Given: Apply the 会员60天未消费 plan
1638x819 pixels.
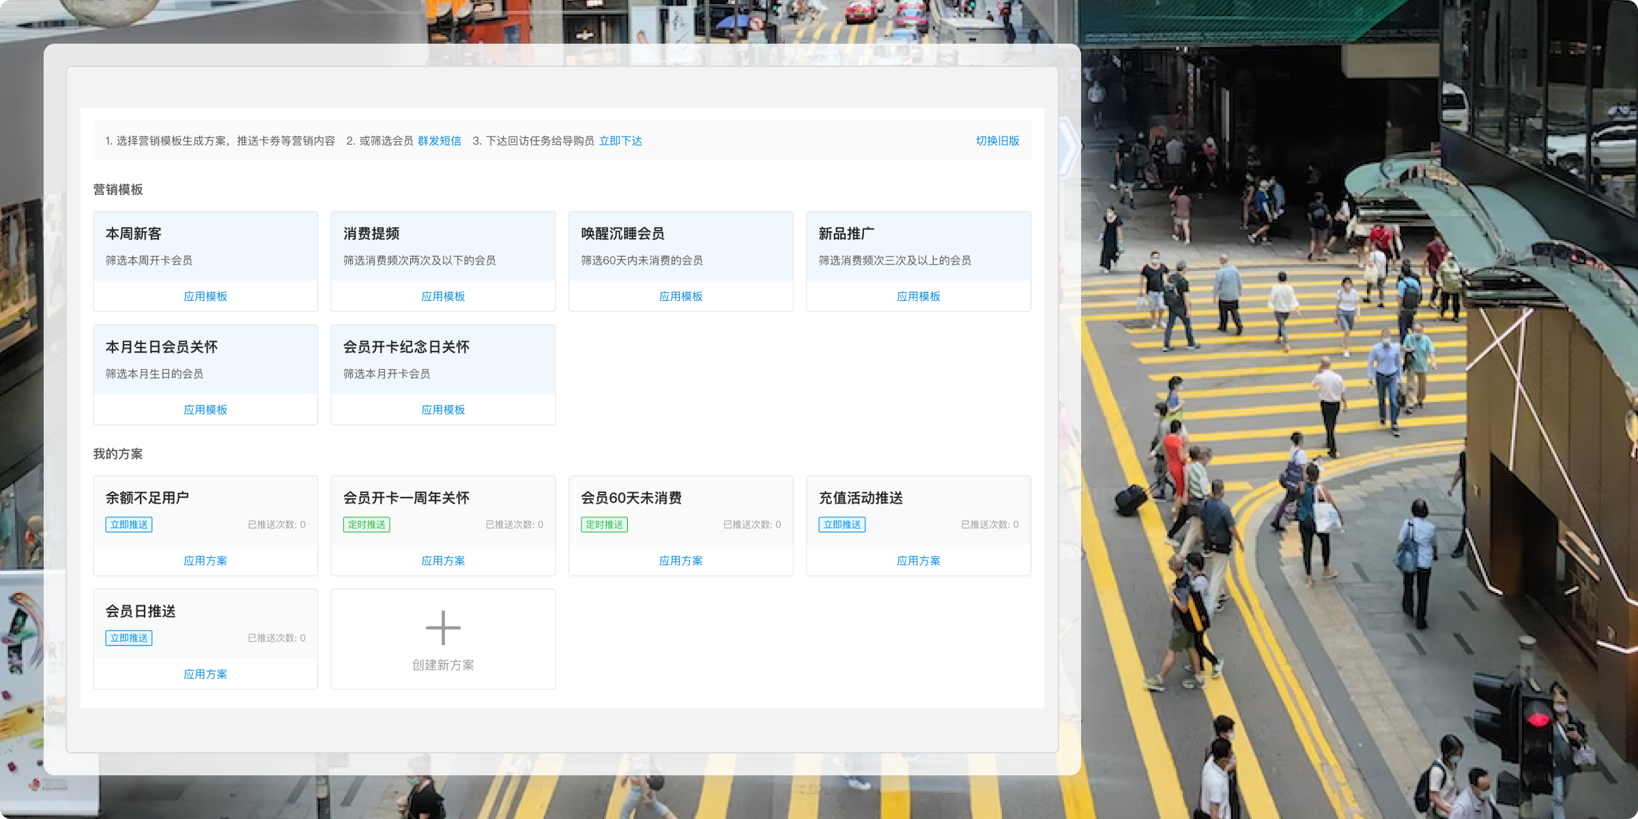Looking at the screenshot, I should coord(680,560).
